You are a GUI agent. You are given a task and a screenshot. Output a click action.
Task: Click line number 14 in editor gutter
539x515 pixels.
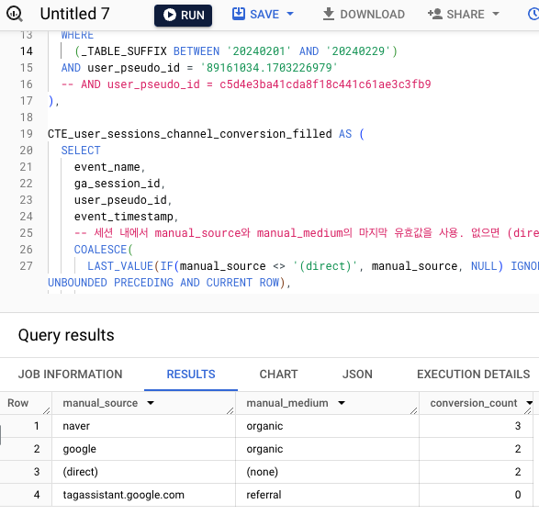27,51
